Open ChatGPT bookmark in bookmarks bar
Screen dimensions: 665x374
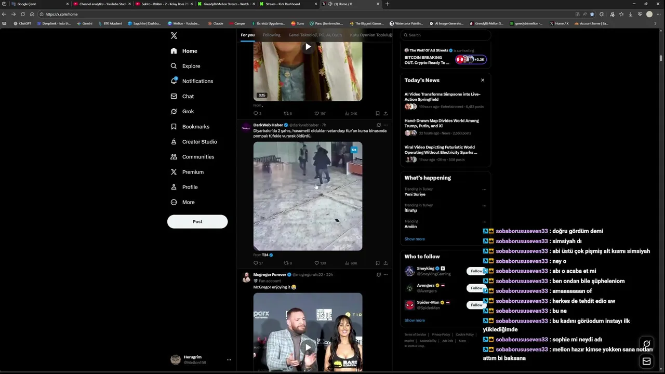[x=22, y=23]
